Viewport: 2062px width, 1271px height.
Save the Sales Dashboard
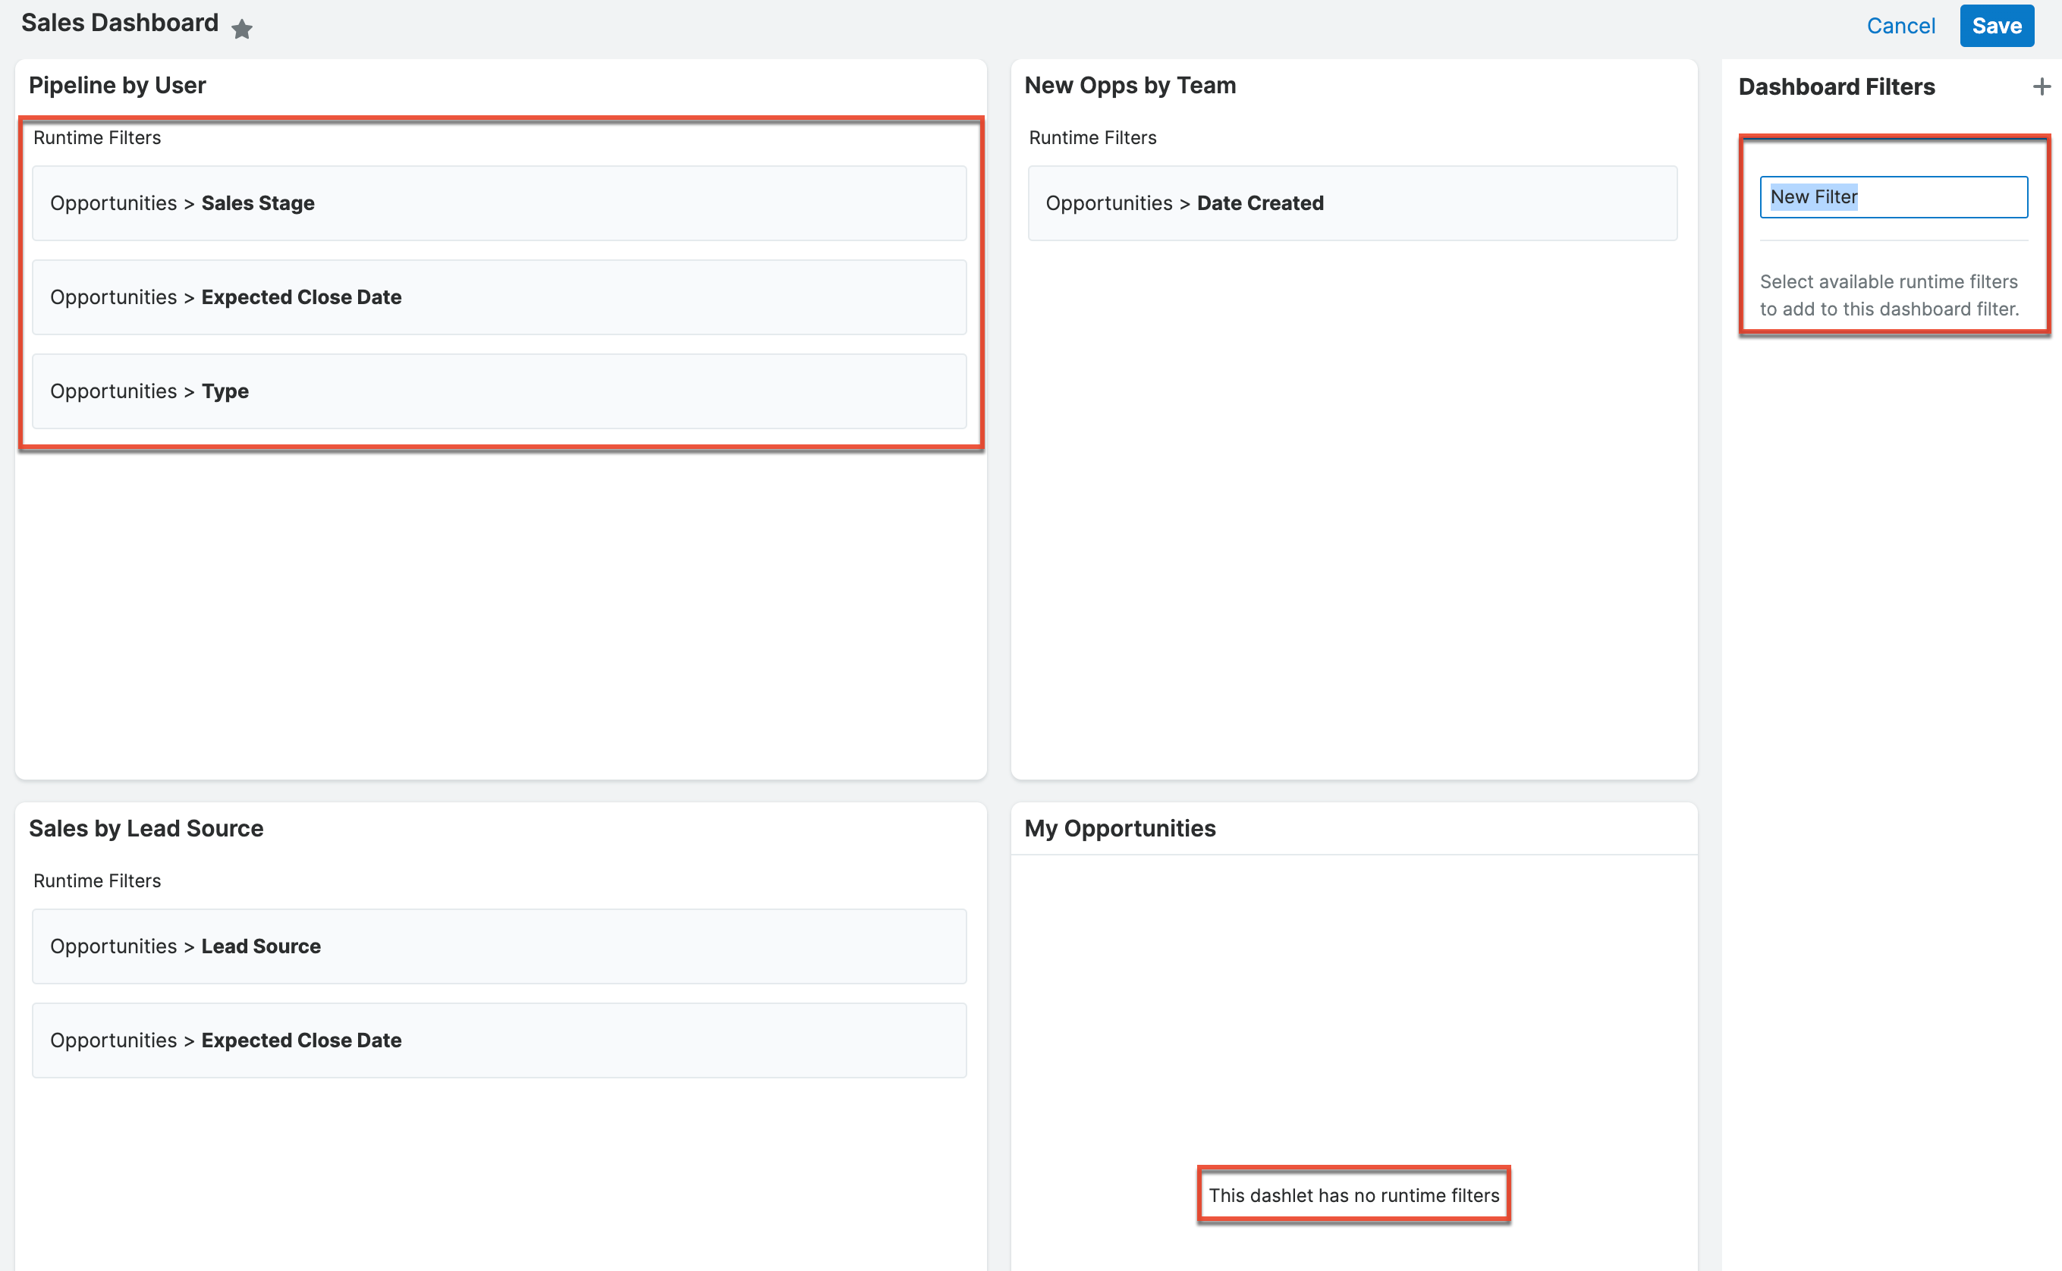(x=1997, y=25)
